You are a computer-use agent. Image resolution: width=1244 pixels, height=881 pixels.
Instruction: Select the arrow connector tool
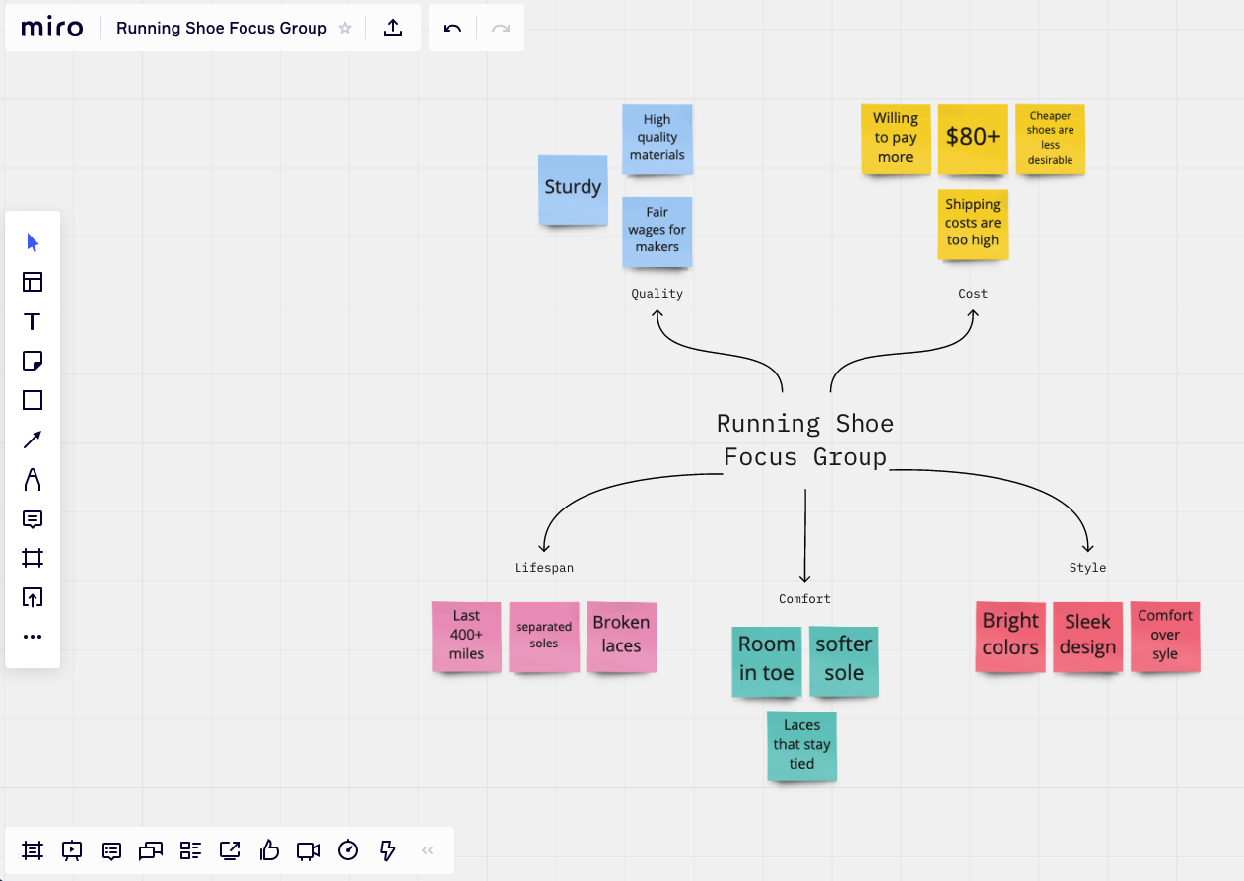(33, 440)
